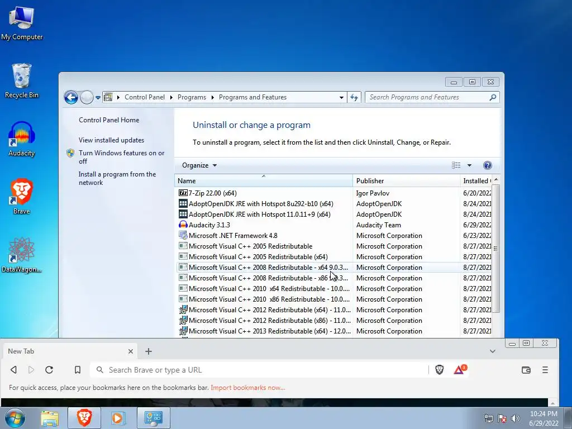Focus Brave URL search bar

tap(259, 370)
